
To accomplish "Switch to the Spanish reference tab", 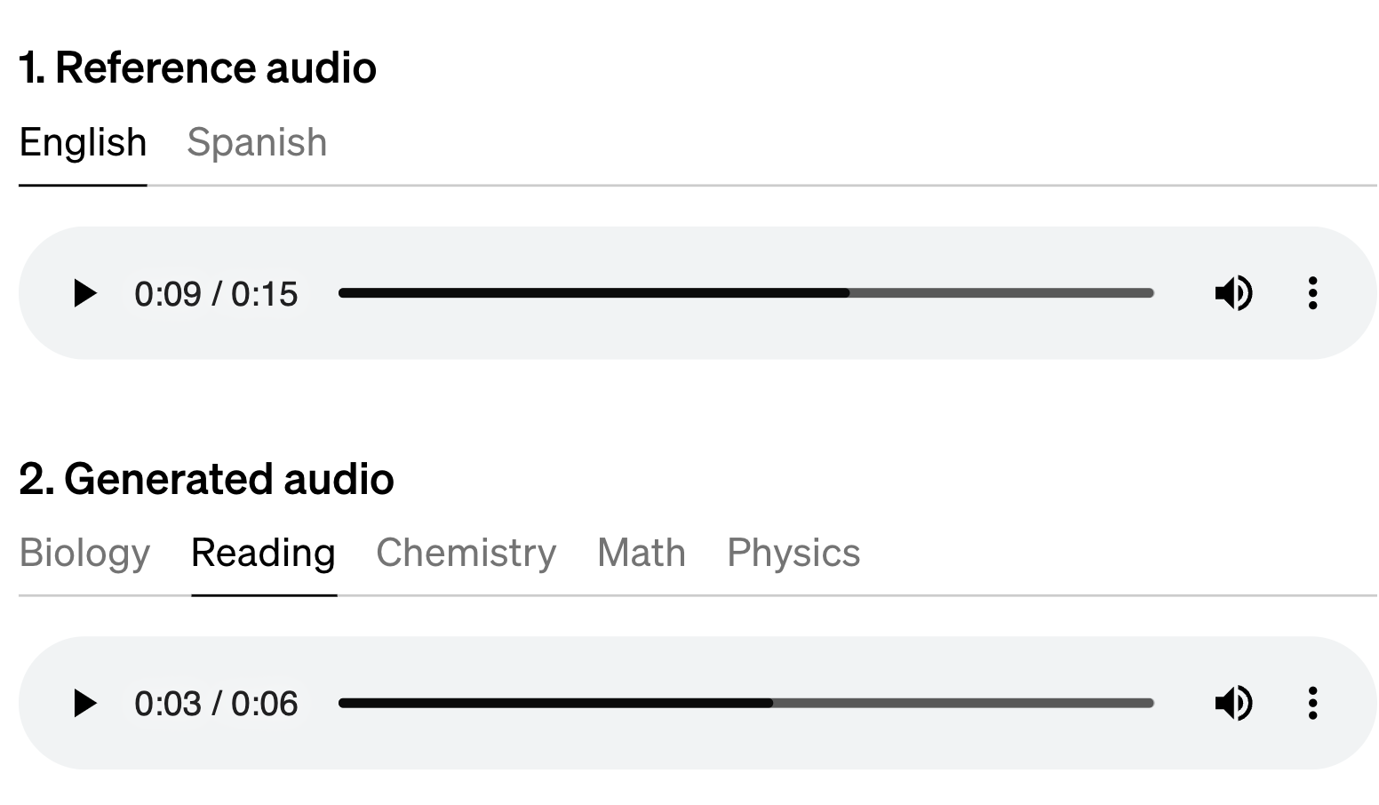I will point(257,142).
